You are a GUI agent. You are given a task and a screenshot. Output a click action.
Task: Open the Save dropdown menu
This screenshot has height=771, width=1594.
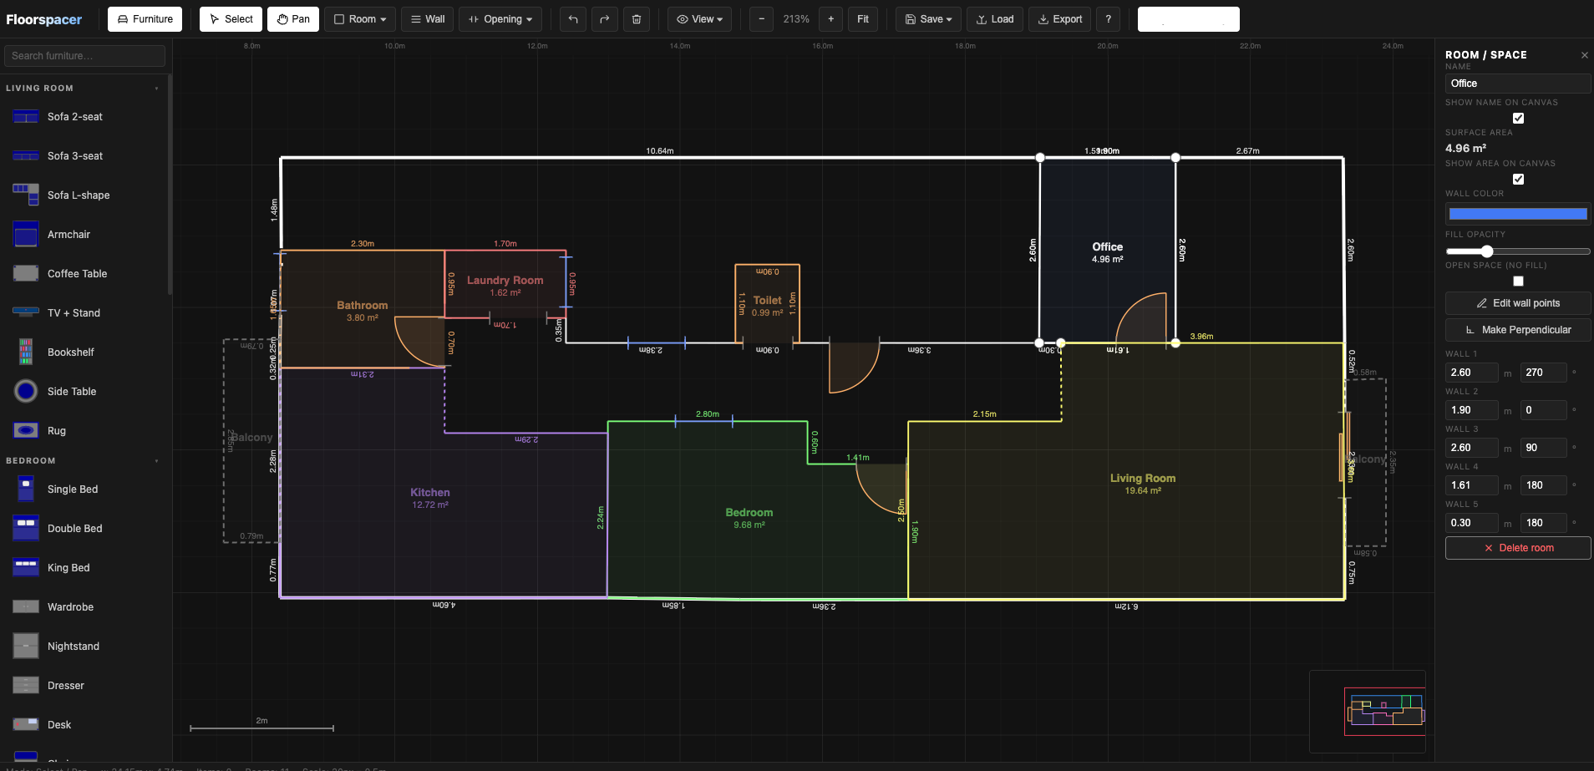click(928, 19)
